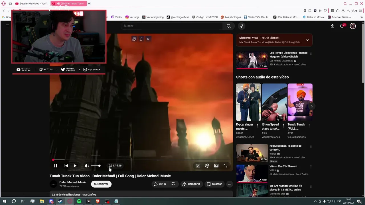Screen dimensions: 365x205
Task: Open Opera easy setup sliders icon
Action: (361, 11)
